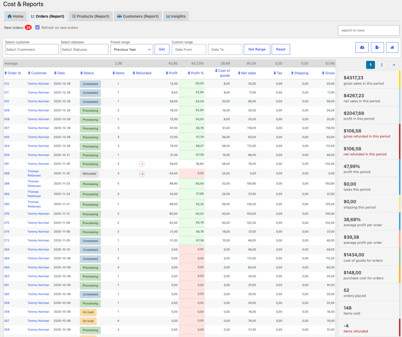Image resolution: width=402 pixels, height=337 pixels.
Task: Click the 148 items sold card
Action: click(x=369, y=310)
